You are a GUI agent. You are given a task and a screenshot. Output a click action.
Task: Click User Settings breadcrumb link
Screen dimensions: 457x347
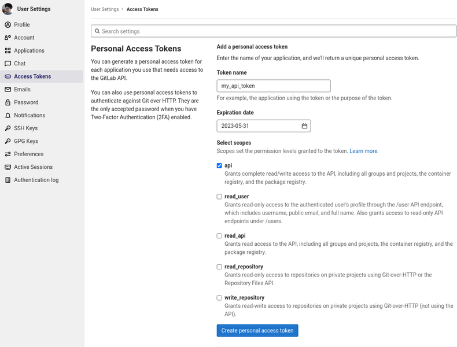pos(105,9)
